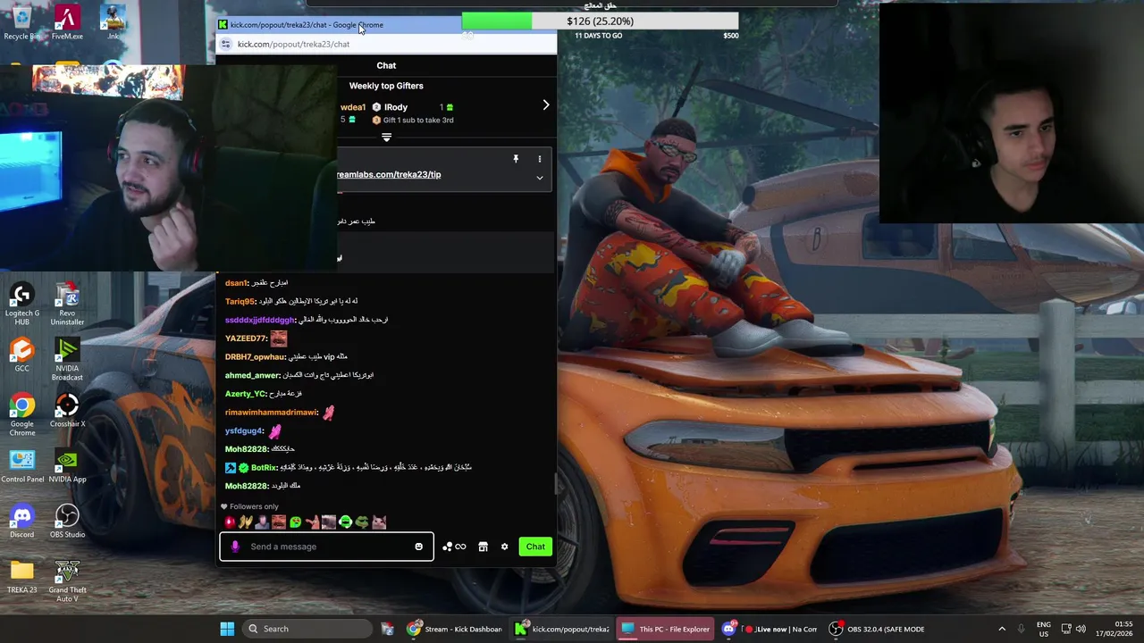Click username ysfdgug4 in chat
Viewport: 1144px width, 643px height.
tap(244, 431)
